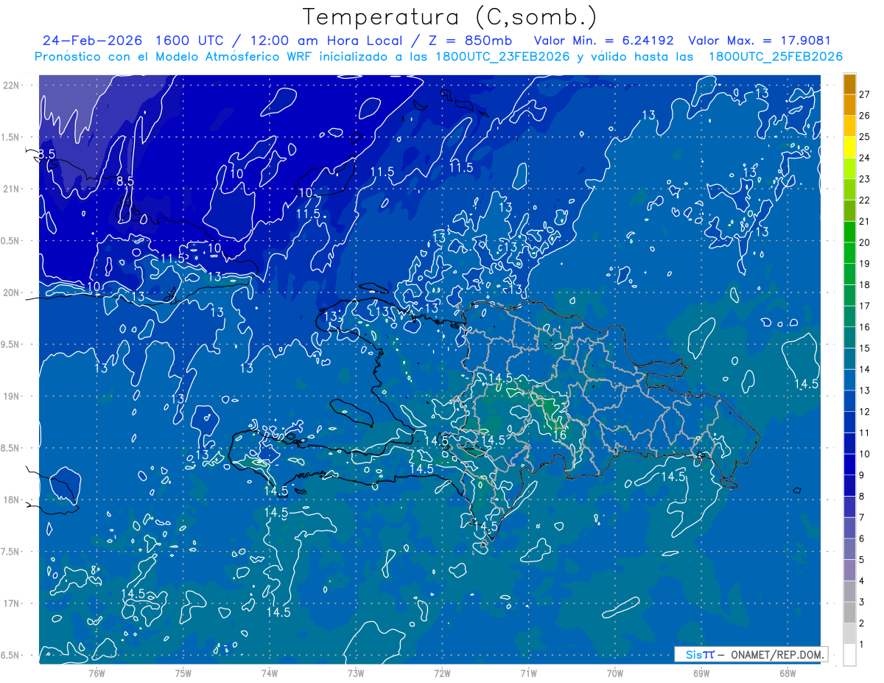Image resolution: width=884 pixels, height=683 pixels.
Task: Click the '72W' longitude axis label
Action: pyautogui.click(x=442, y=673)
